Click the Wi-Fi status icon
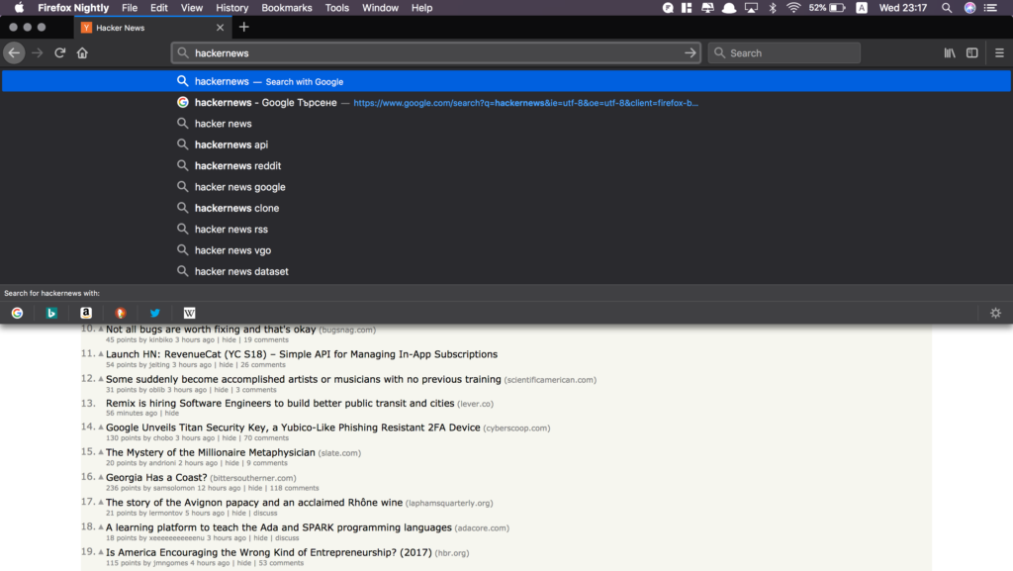Screen dimensions: 1013x571 793,8
